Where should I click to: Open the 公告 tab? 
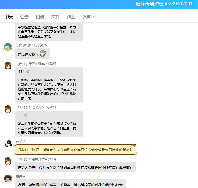pos(24,17)
